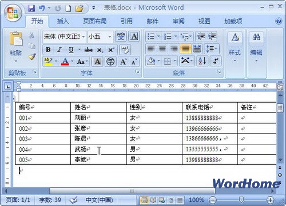The height and width of the screenshot is (206, 286).
Task: Toggle subscript formatting
Action: (x=100, y=50)
